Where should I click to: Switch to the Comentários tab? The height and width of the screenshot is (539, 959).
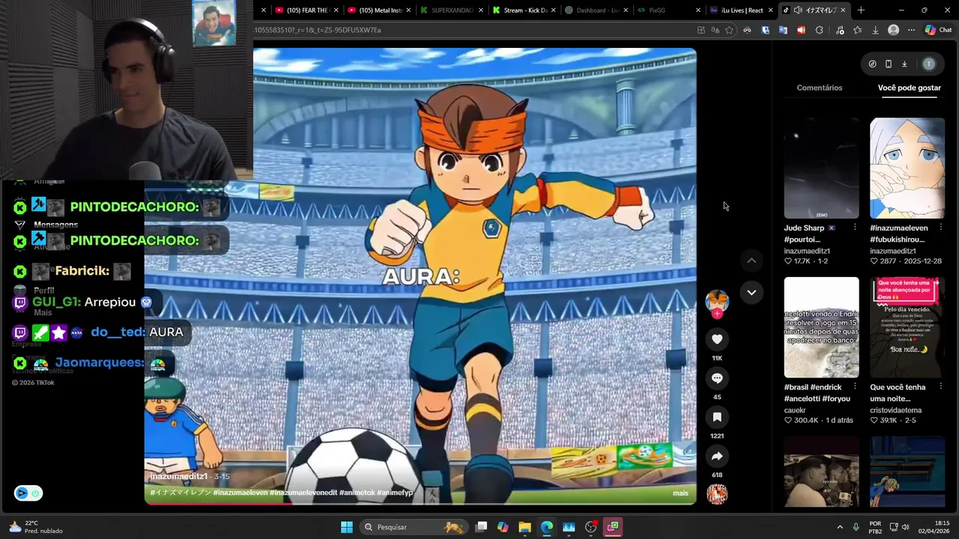tap(820, 88)
